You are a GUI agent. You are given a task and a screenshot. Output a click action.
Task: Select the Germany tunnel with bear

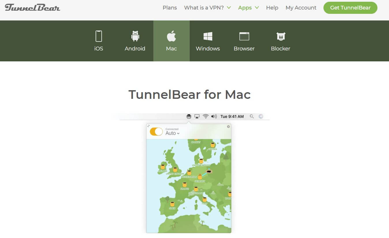(x=200, y=176)
